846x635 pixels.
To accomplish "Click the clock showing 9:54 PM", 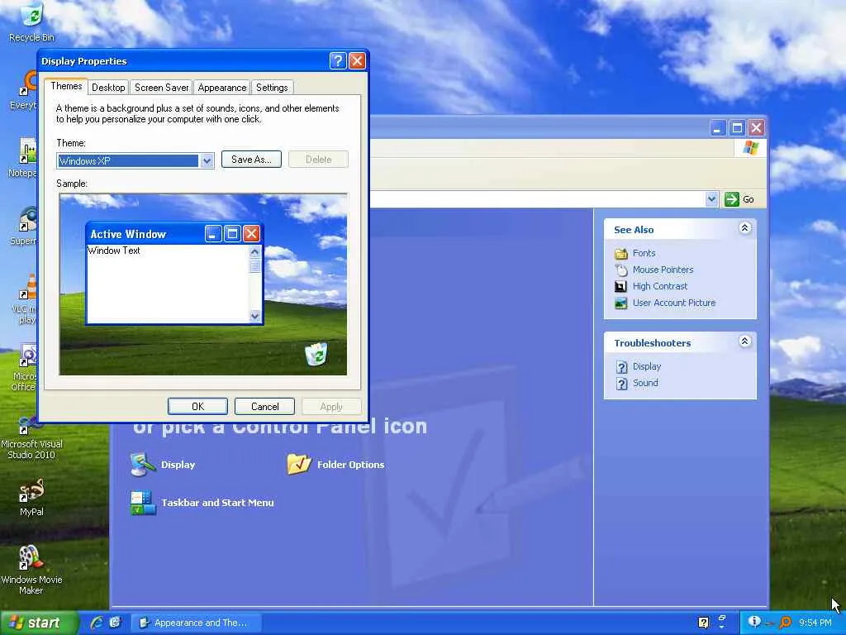I will point(815,623).
